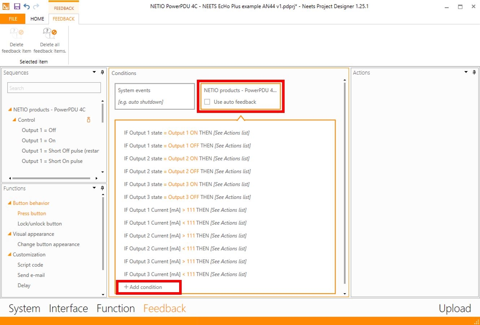This screenshot has width=480, height=325.
Task: Open Sequences panel dropdown arrow
Action: (94, 73)
